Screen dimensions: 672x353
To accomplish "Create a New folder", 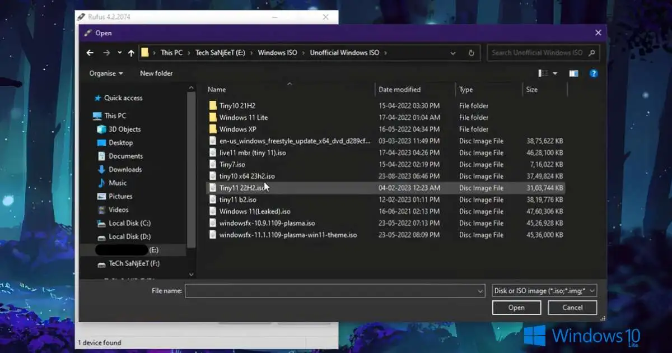I will point(156,73).
